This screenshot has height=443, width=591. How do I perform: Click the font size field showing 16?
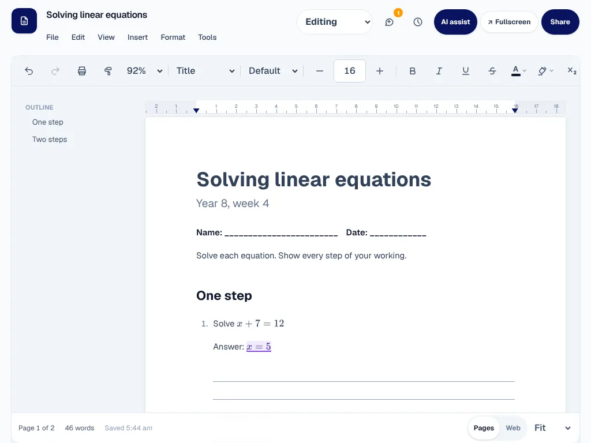(x=349, y=71)
